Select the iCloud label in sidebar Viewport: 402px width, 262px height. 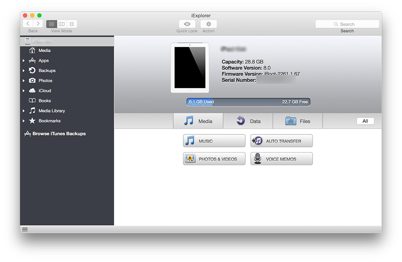pyautogui.click(x=45, y=91)
